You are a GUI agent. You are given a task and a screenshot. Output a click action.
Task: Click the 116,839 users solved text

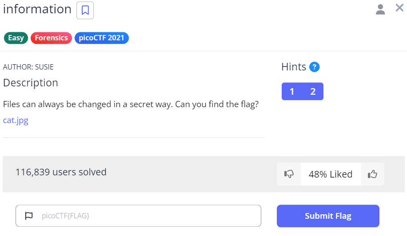[61, 172]
